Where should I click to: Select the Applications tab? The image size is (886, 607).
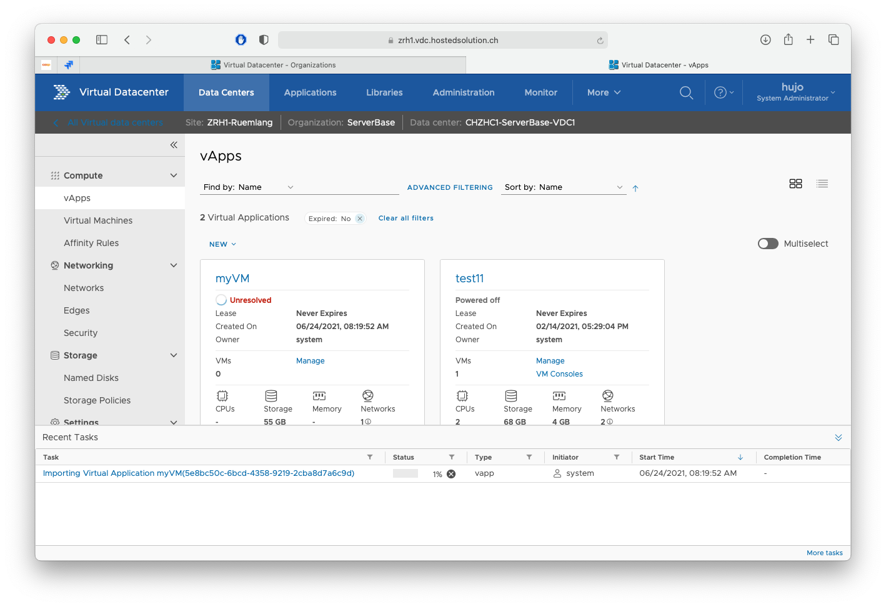point(310,92)
